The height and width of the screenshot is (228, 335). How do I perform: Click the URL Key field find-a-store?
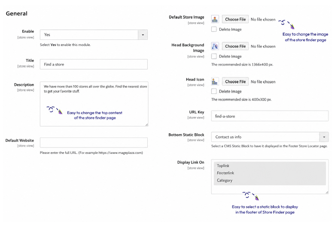[270, 116]
